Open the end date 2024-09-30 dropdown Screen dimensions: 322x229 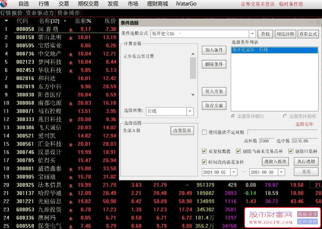(281, 172)
